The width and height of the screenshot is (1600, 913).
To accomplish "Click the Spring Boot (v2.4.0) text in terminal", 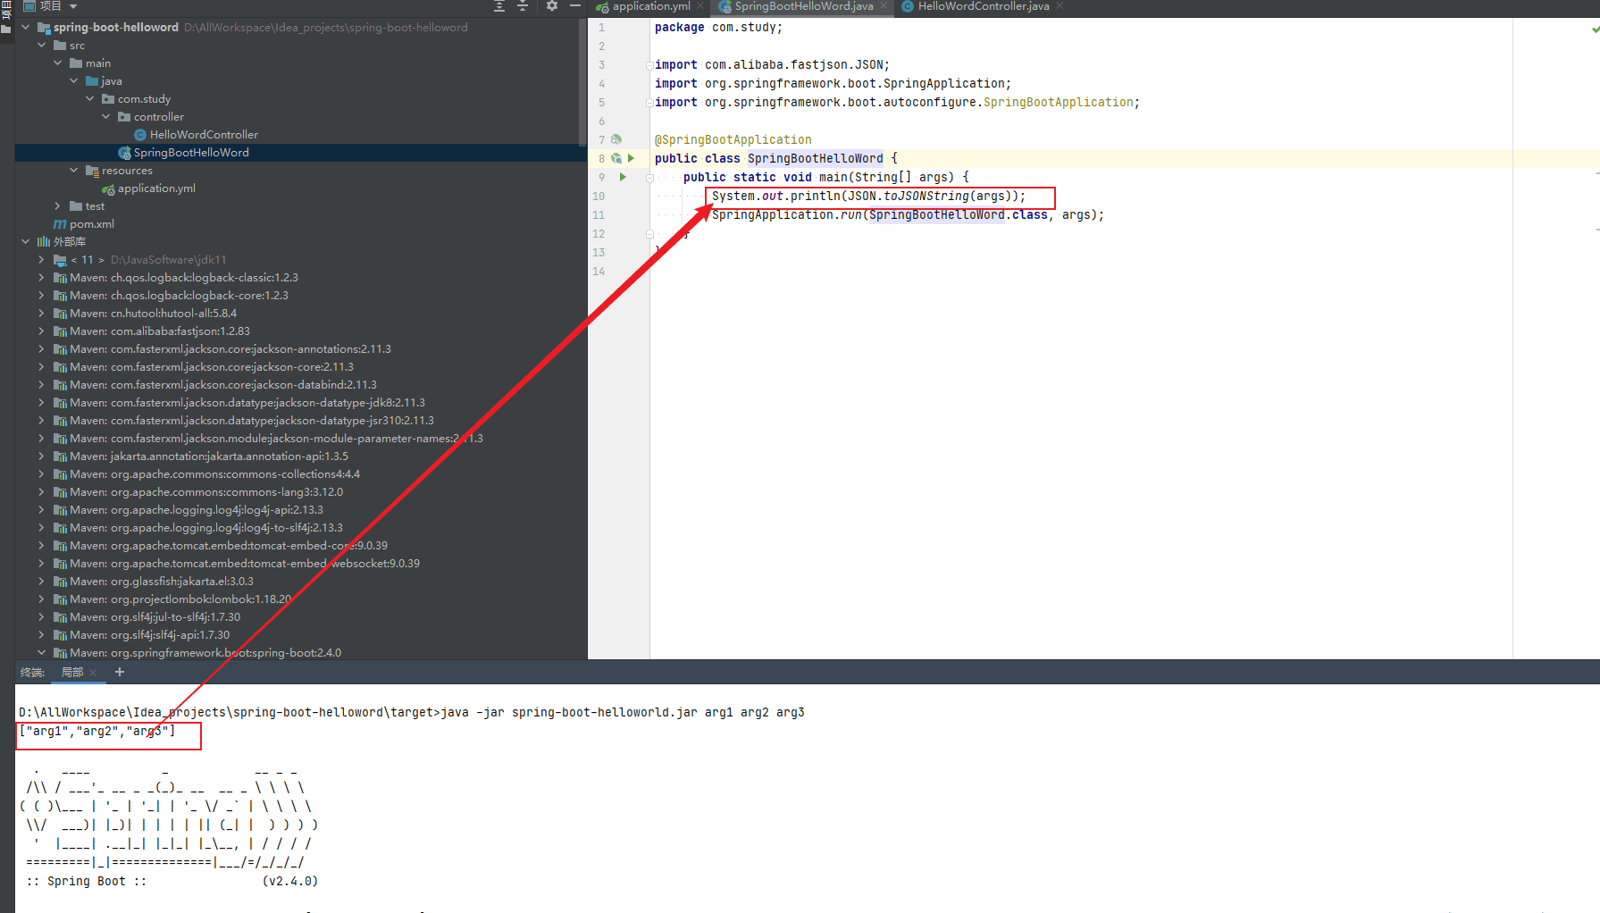I will tap(172, 882).
